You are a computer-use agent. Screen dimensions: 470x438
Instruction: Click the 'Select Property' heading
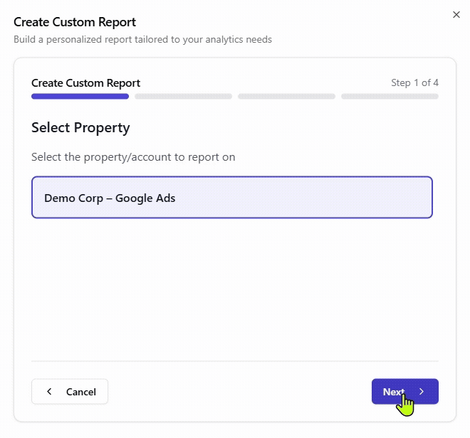[80, 128]
